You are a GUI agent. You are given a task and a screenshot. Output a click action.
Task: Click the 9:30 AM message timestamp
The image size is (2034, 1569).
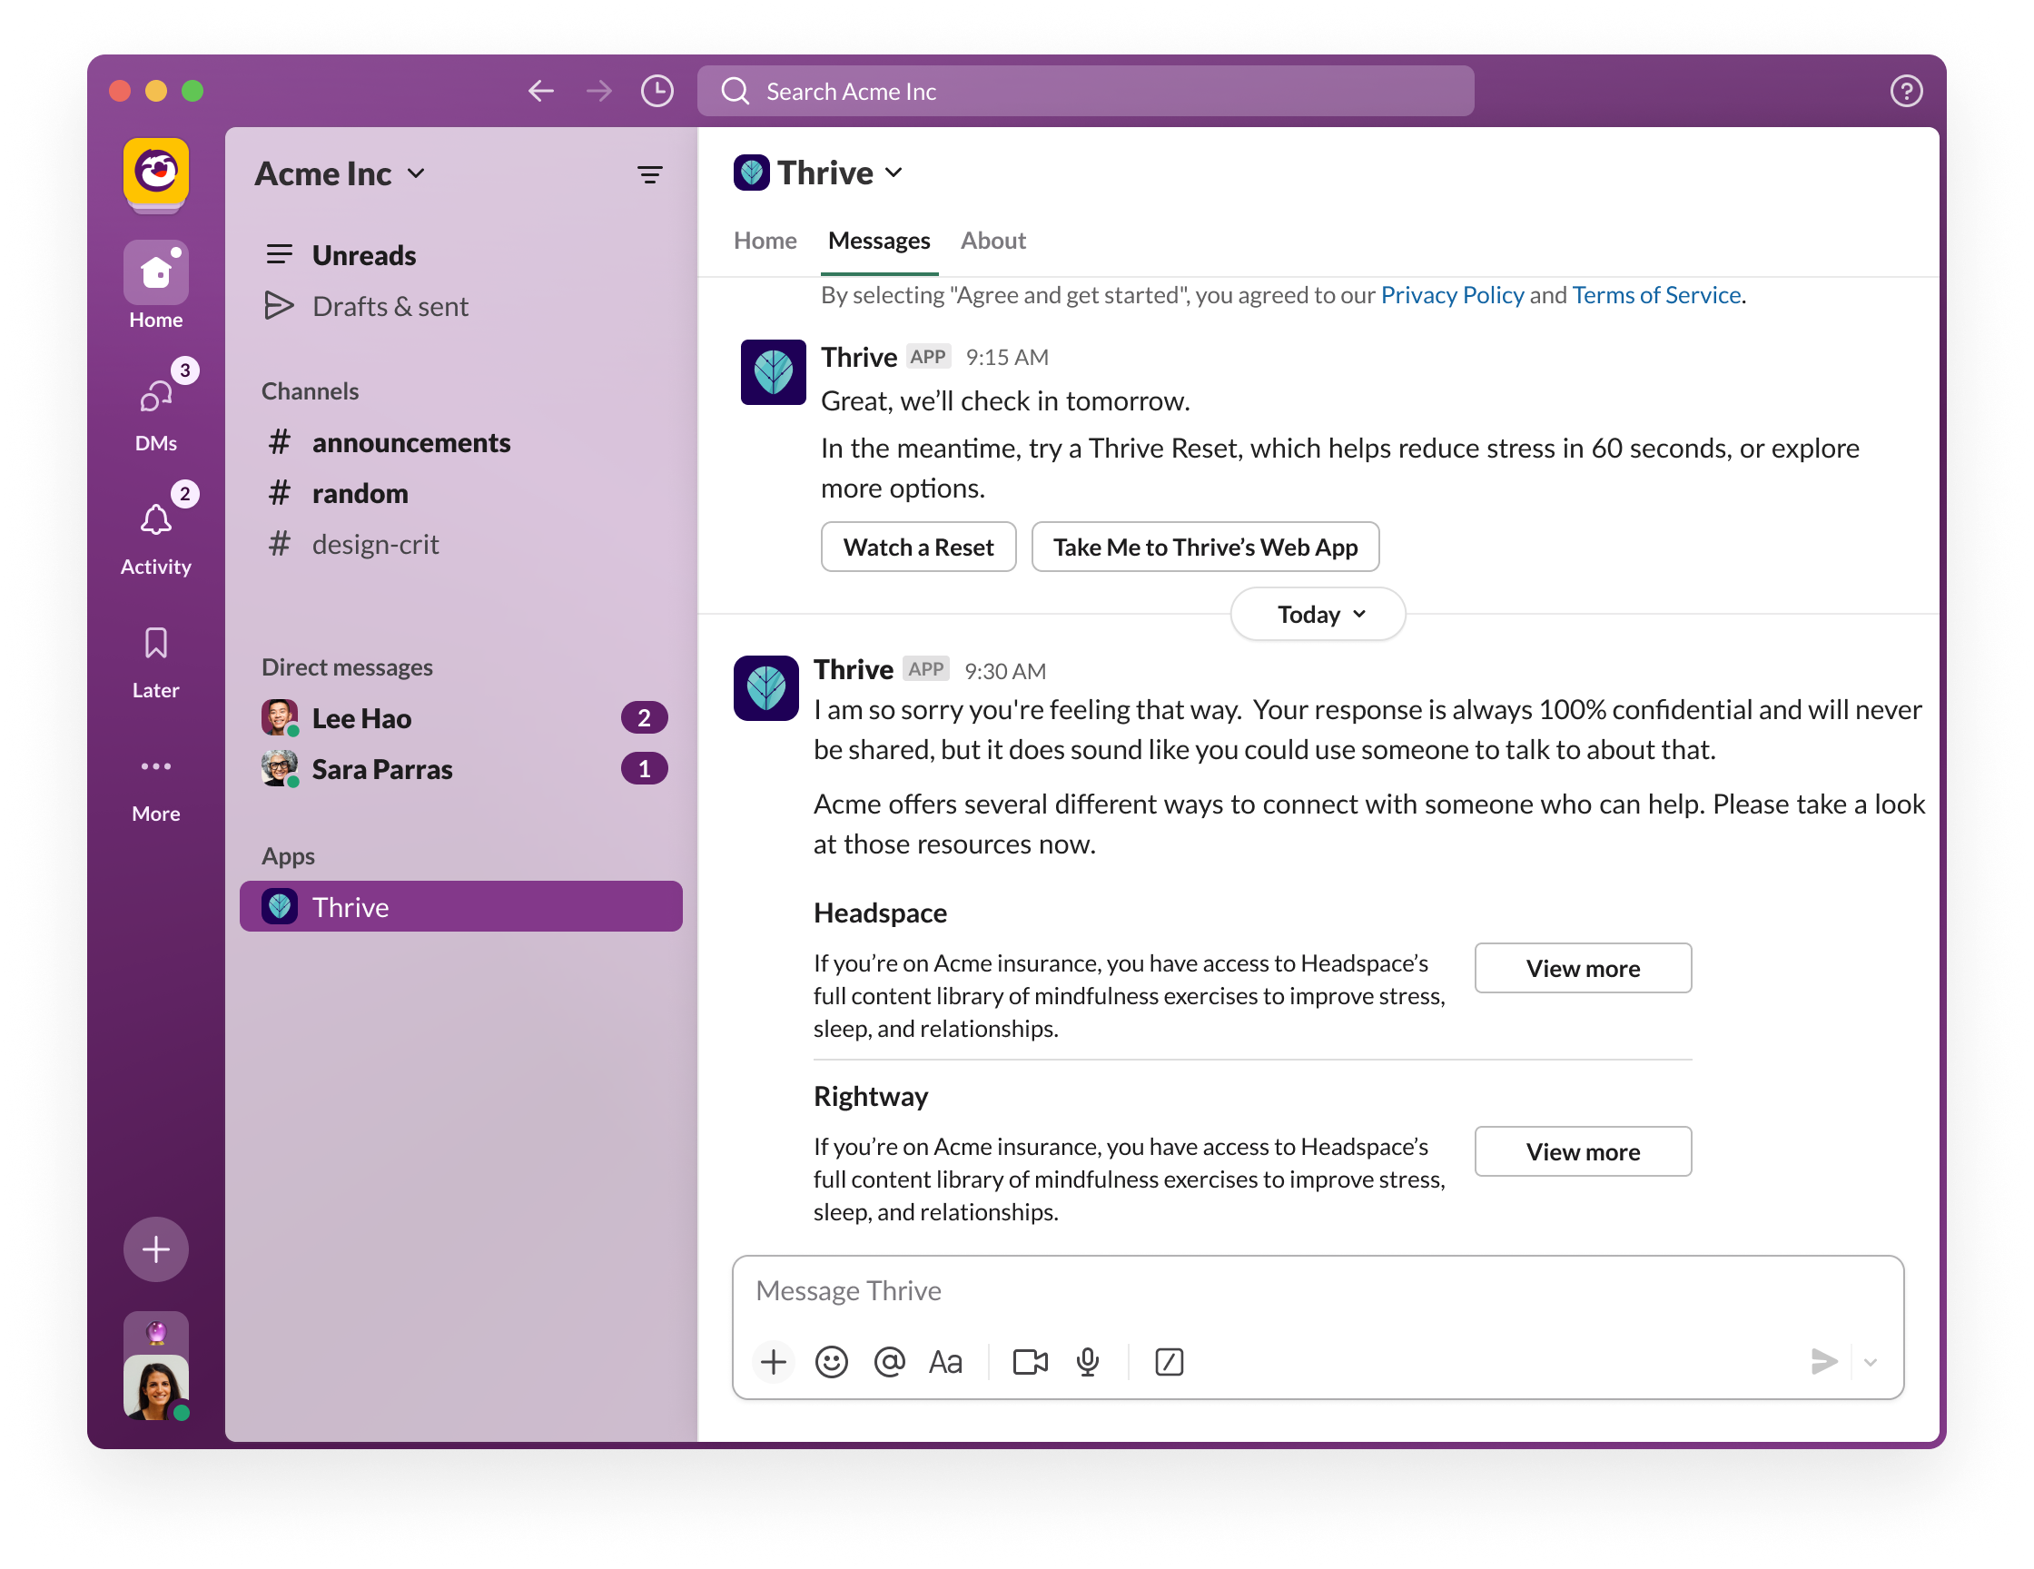tap(1005, 671)
